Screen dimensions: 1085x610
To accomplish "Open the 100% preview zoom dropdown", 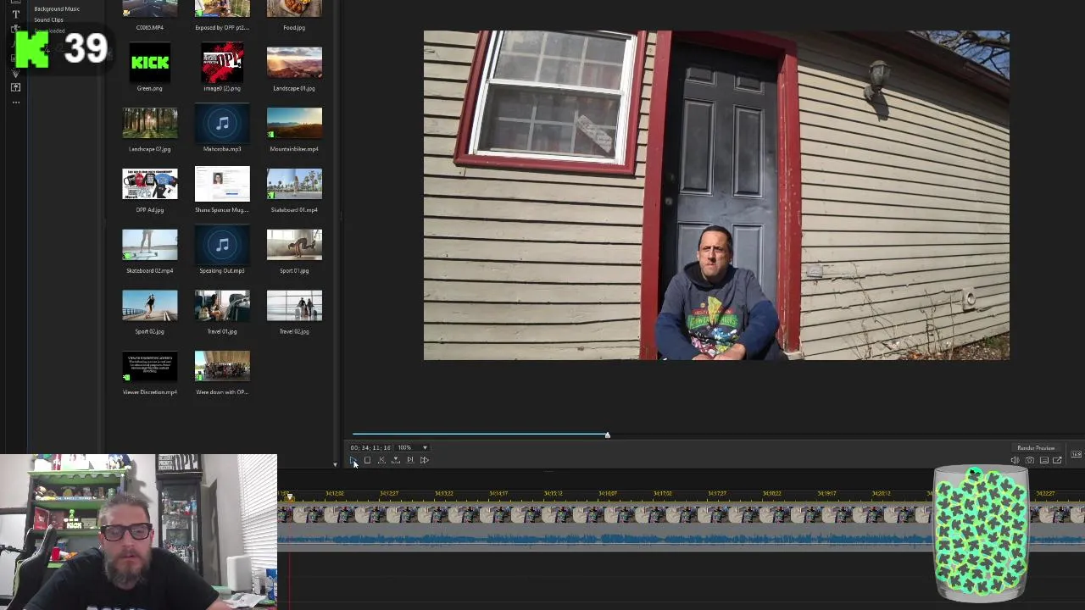I will pyautogui.click(x=413, y=447).
